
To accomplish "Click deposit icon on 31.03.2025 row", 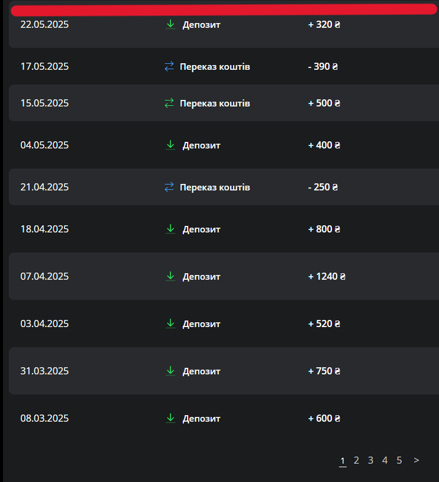I will pos(170,371).
